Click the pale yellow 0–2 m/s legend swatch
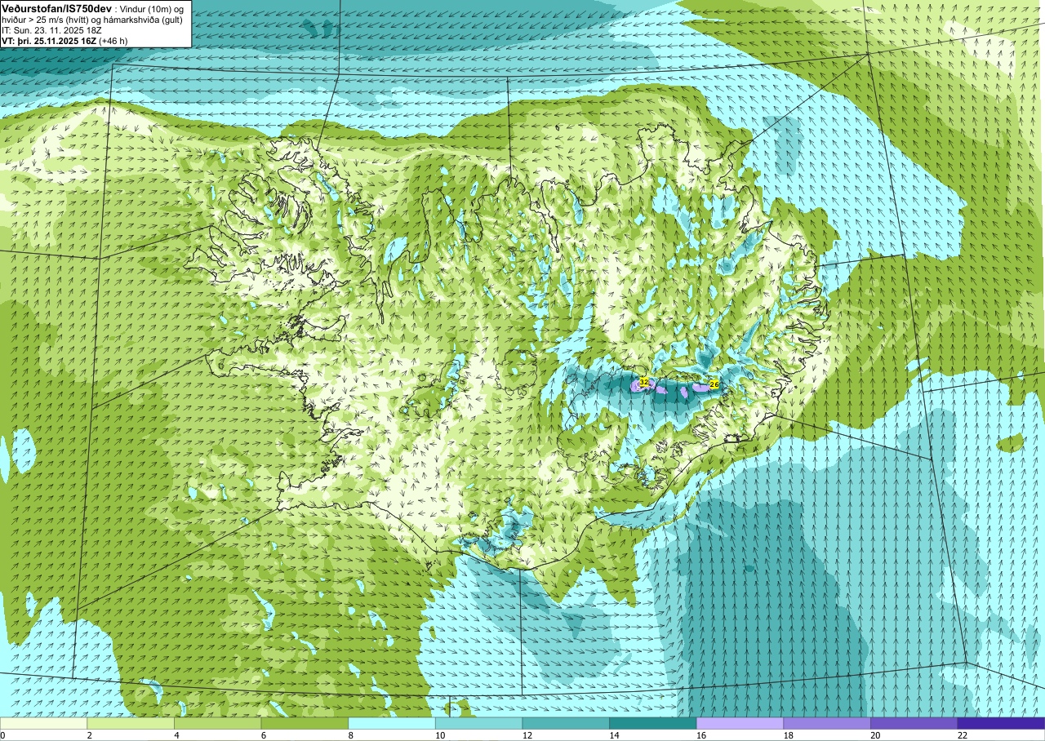Viewport: 1045px width, 741px height. pyautogui.click(x=43, y=723)
